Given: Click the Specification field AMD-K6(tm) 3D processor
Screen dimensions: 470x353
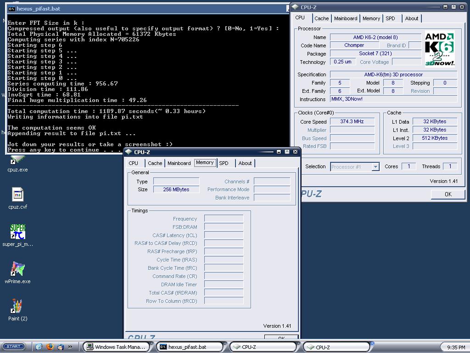Looking at the screenshot, I should pyautogui.click(x=393, y=74).
